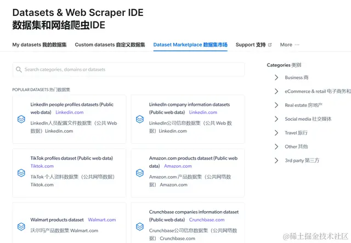
Task: Click dataset icon on Crunchbase companies card
Action: click(140, 227)
